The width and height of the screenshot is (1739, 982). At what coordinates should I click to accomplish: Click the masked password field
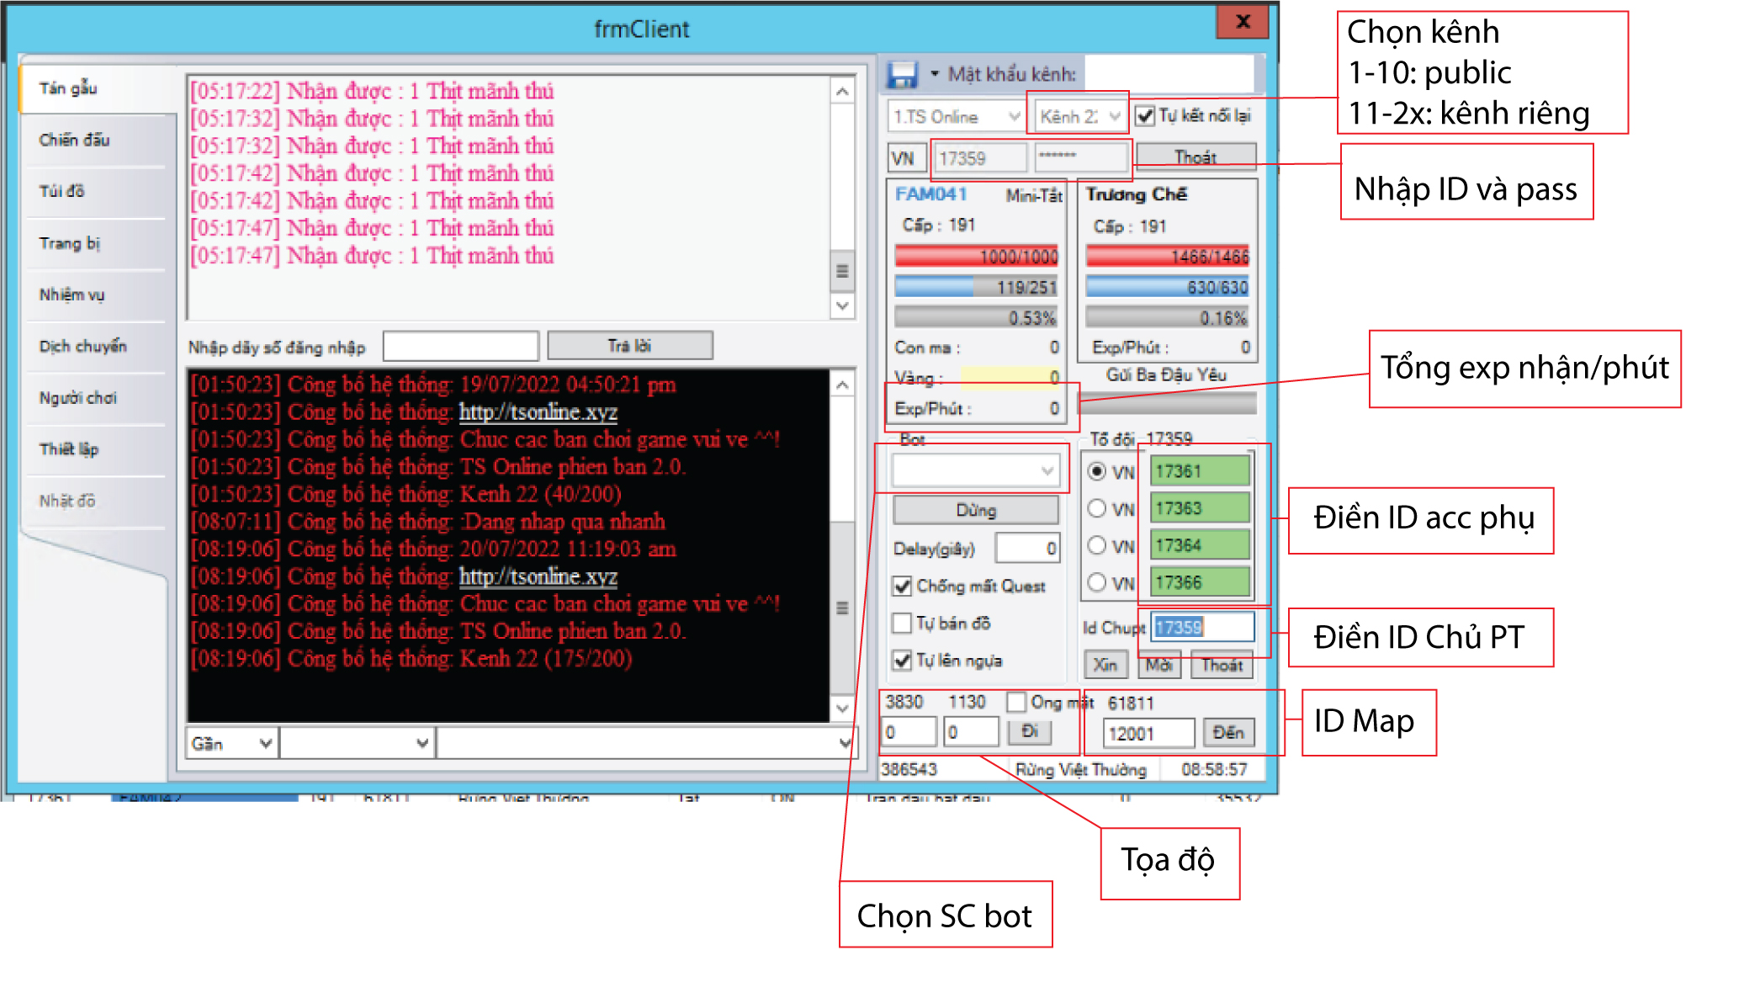pos(1081,158)
